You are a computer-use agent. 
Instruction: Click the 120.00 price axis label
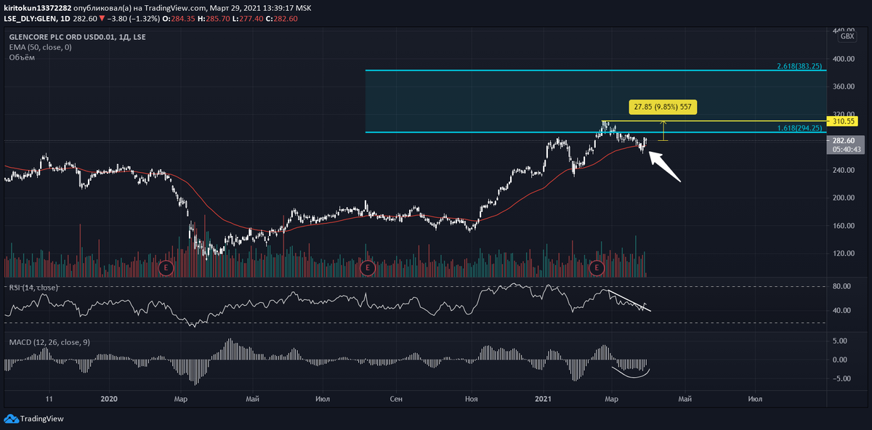point(843,253)
